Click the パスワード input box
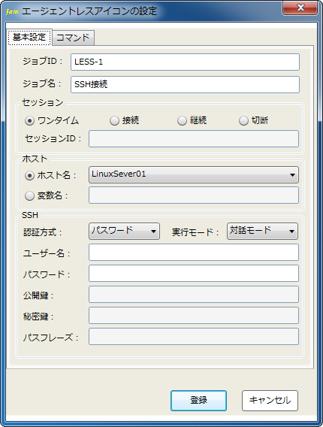The width and height of the screenshot is (323, 427). coord(194,274)
